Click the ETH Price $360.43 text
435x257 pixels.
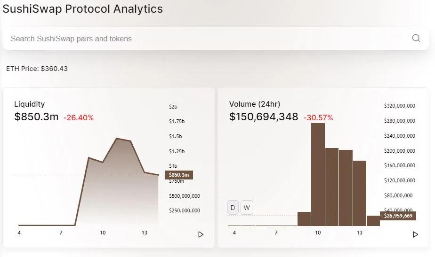click(37, 69)
